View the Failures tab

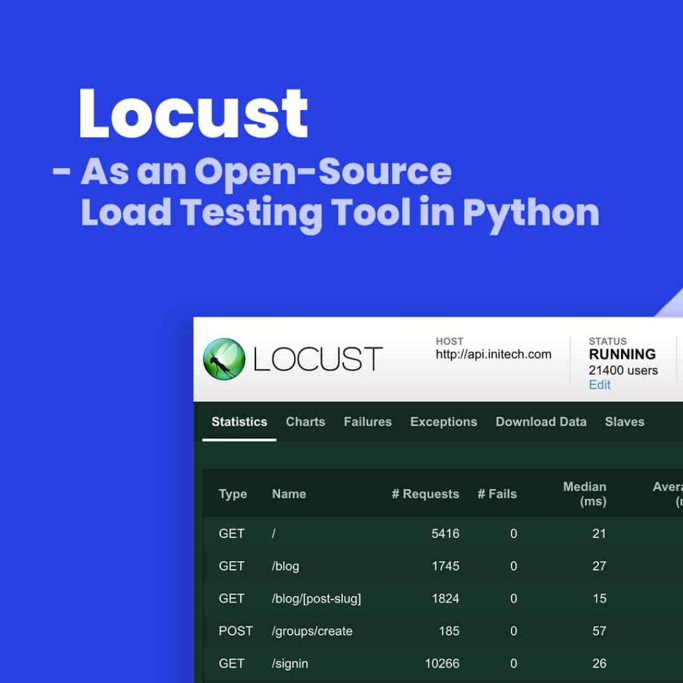click(x=367, y=422)
